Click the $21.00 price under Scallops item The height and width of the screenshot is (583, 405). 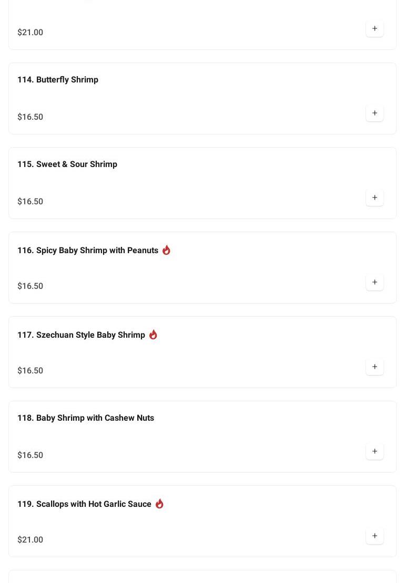click(31, 540)
